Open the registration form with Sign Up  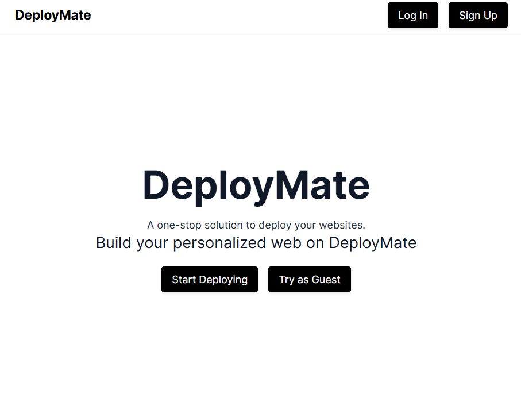click(478, 15)
